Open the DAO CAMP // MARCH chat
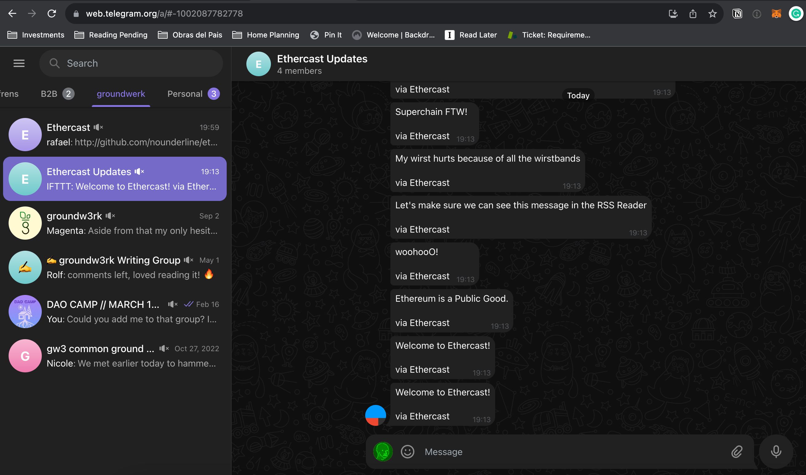This screenshot has width=806, height=475. (115, 312)
